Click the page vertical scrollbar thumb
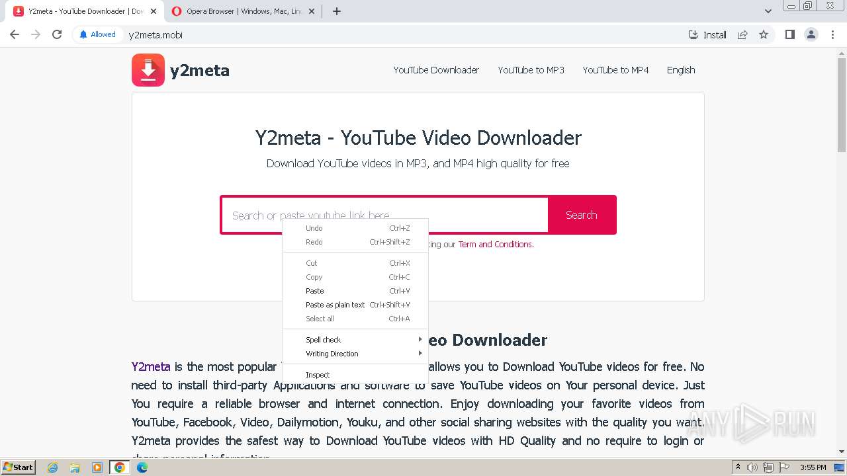The image size is (847, 476). [842, 106]
